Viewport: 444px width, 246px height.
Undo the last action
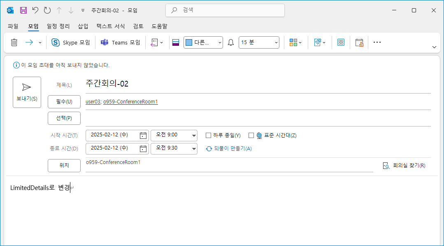pyautogui.click(x=35, y=10)
